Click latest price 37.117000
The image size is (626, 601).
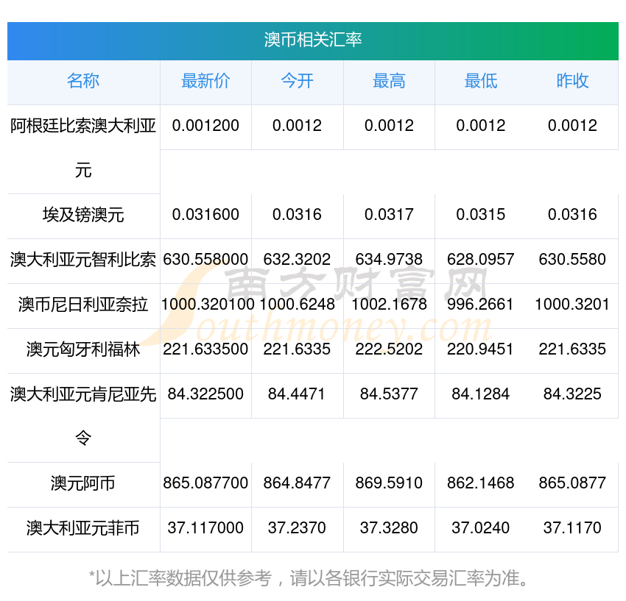tap(205, 527)
